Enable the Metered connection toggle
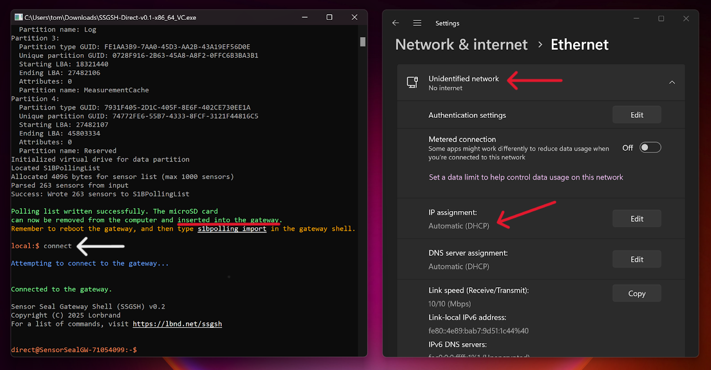The height and width of the screenshot is (370, 711). pyautogui.click(x=650, y=147)
